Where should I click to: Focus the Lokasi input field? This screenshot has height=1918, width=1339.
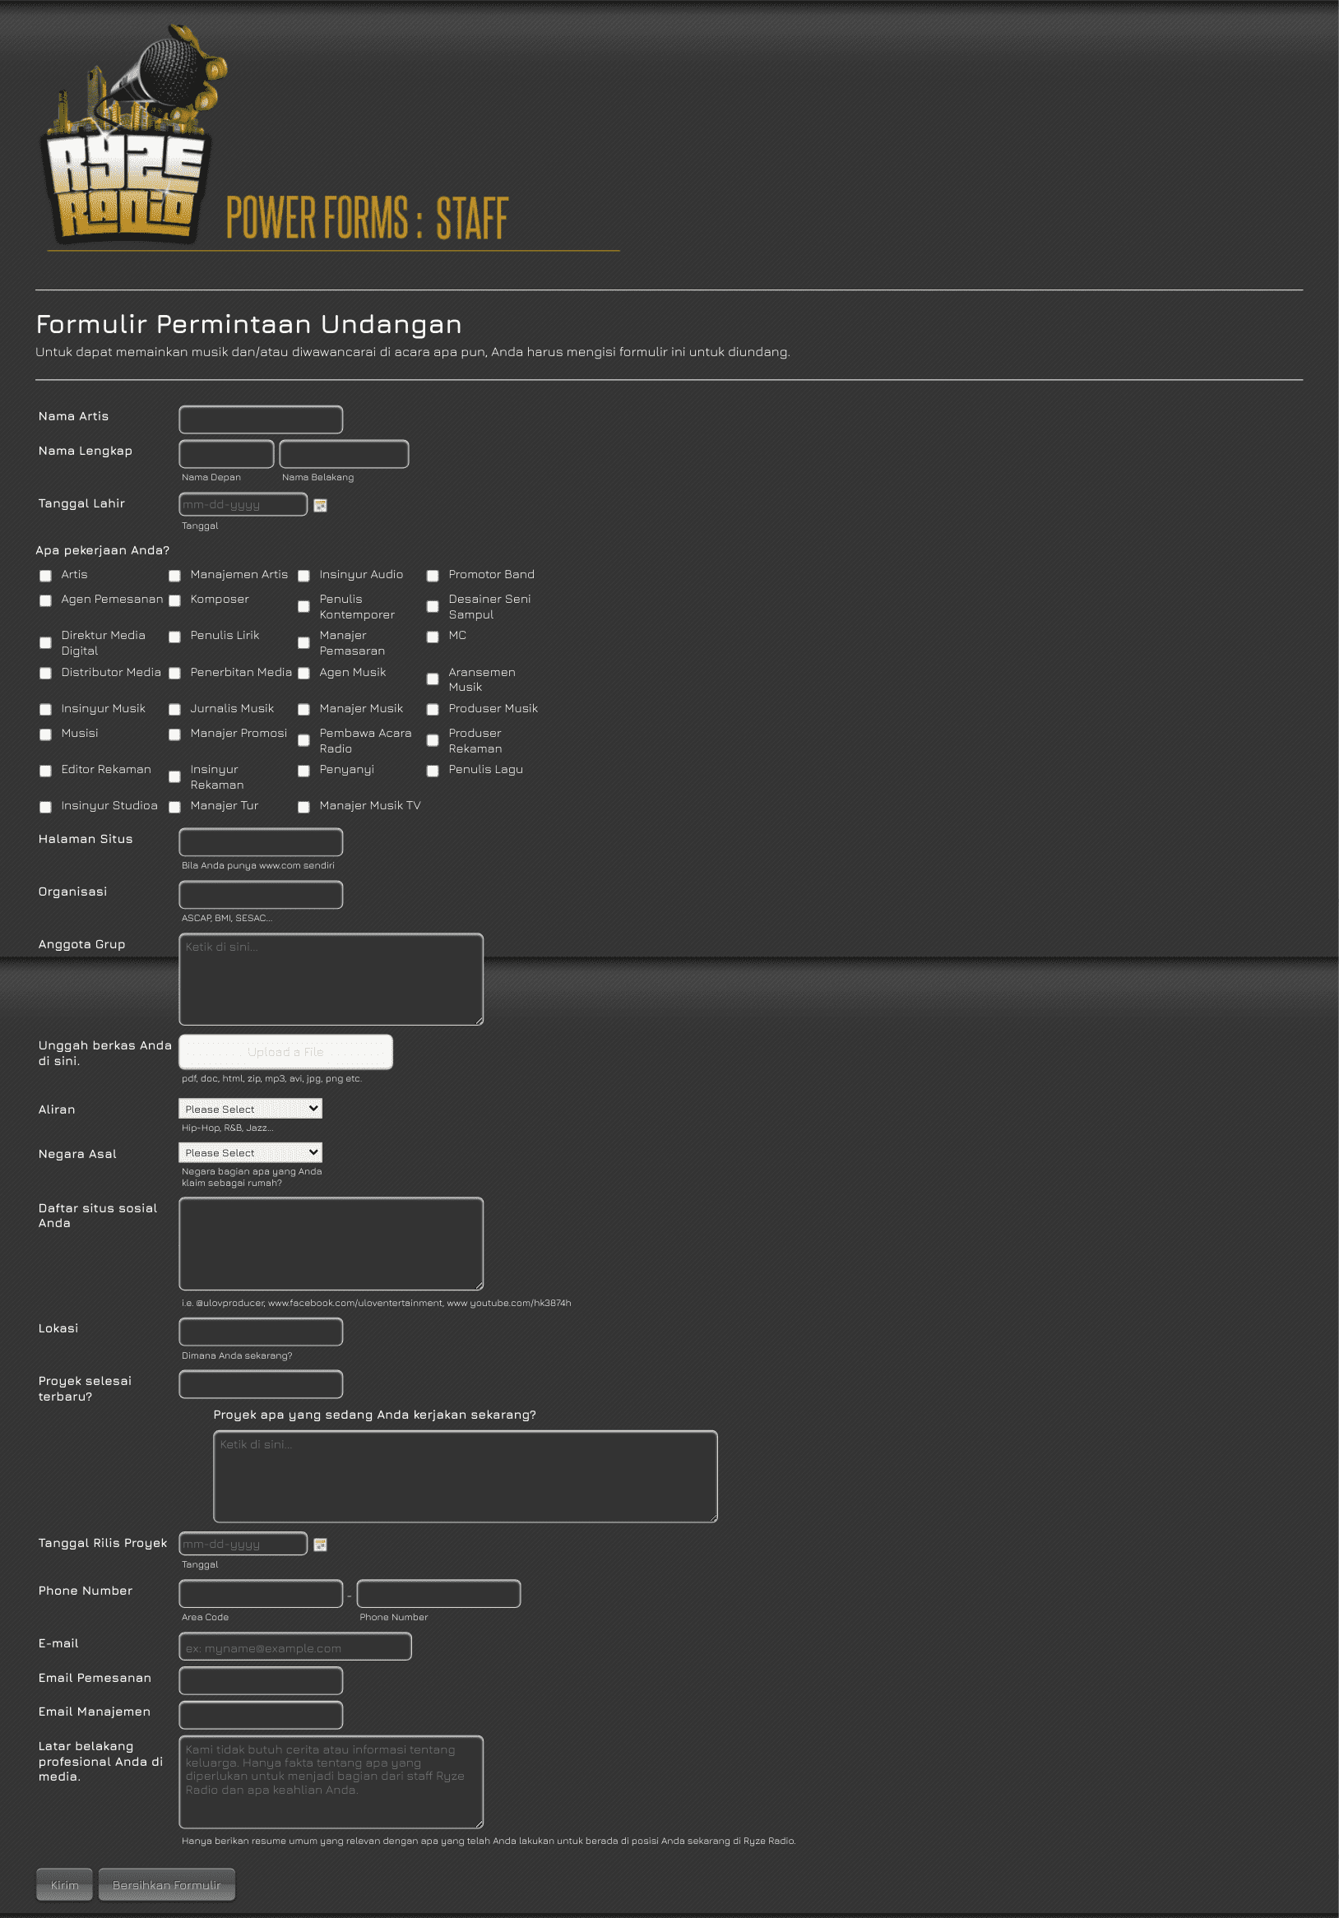click(x=261, y=1332)
